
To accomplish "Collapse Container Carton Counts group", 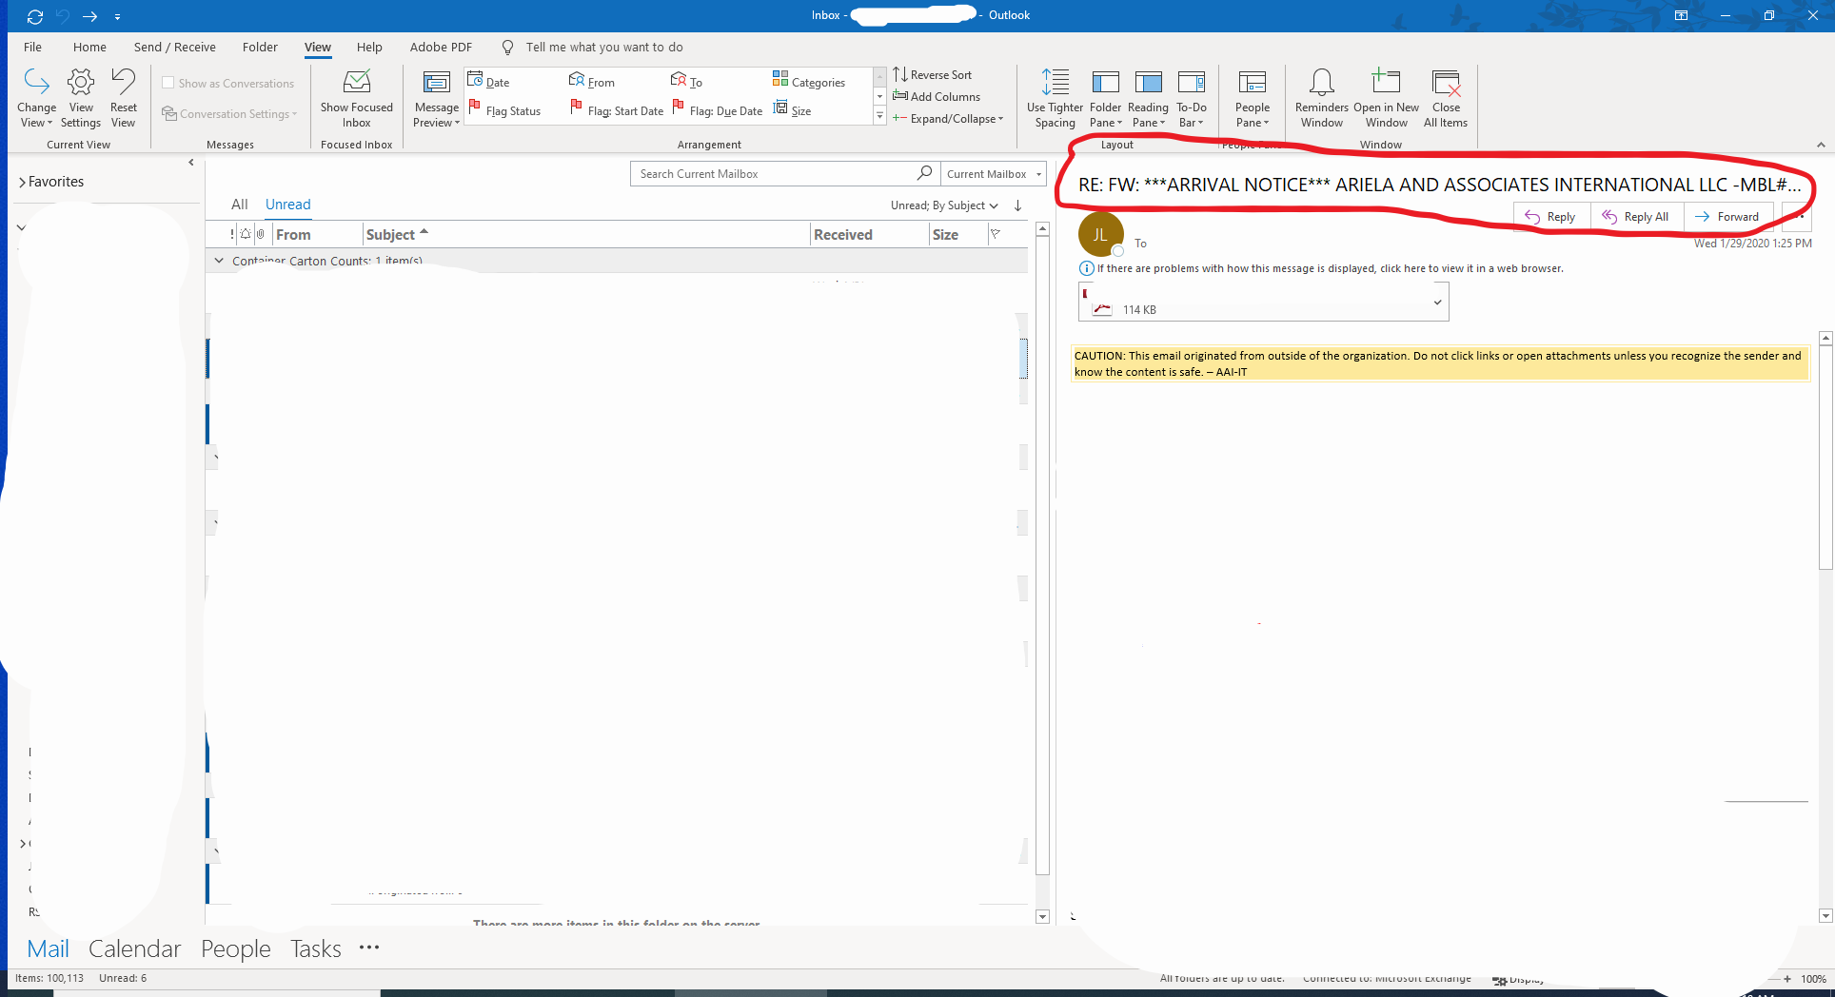I will 219,260.
